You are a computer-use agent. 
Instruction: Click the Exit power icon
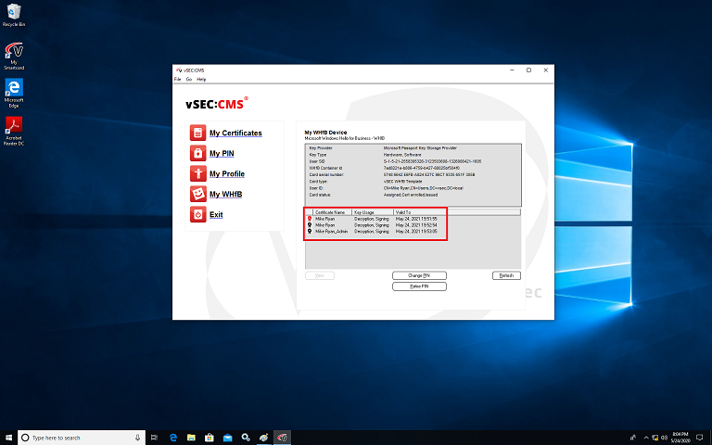pyautogui.click(x=197, y=214)
